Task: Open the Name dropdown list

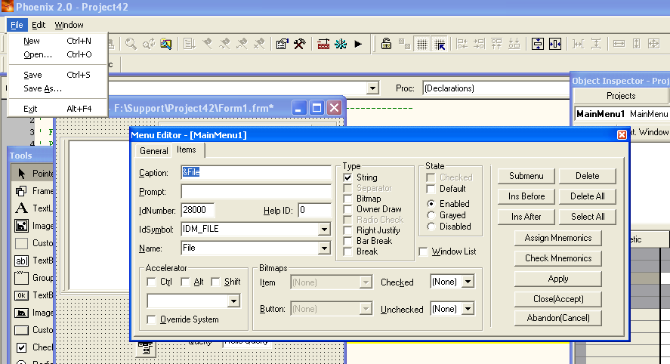Action: pos(324,248)
